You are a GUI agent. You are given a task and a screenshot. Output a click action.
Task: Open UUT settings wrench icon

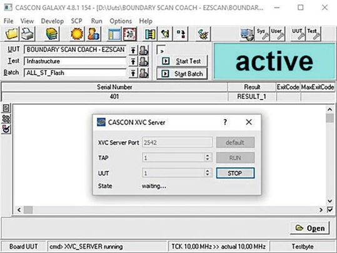pos(298,34)
